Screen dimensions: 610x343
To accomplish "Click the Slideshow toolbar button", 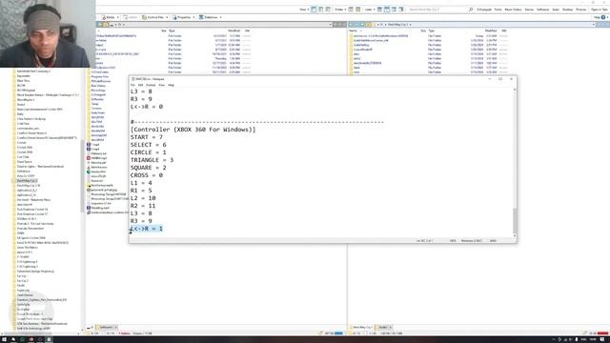I will (209, 17).
